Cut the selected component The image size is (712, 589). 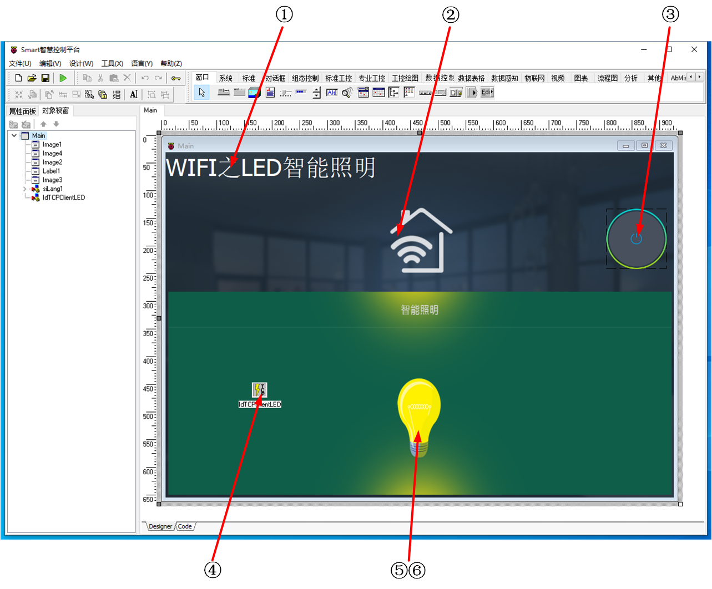[100, 78]
